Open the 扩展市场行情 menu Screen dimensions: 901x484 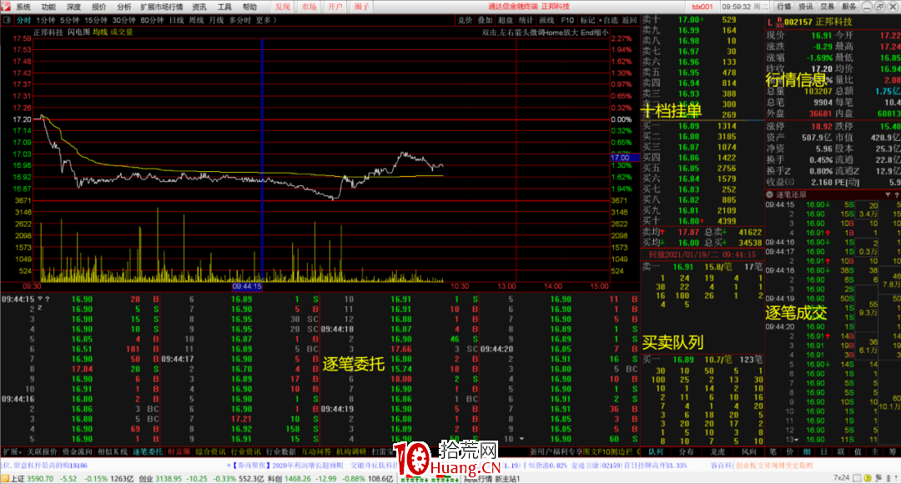point(162,7)
